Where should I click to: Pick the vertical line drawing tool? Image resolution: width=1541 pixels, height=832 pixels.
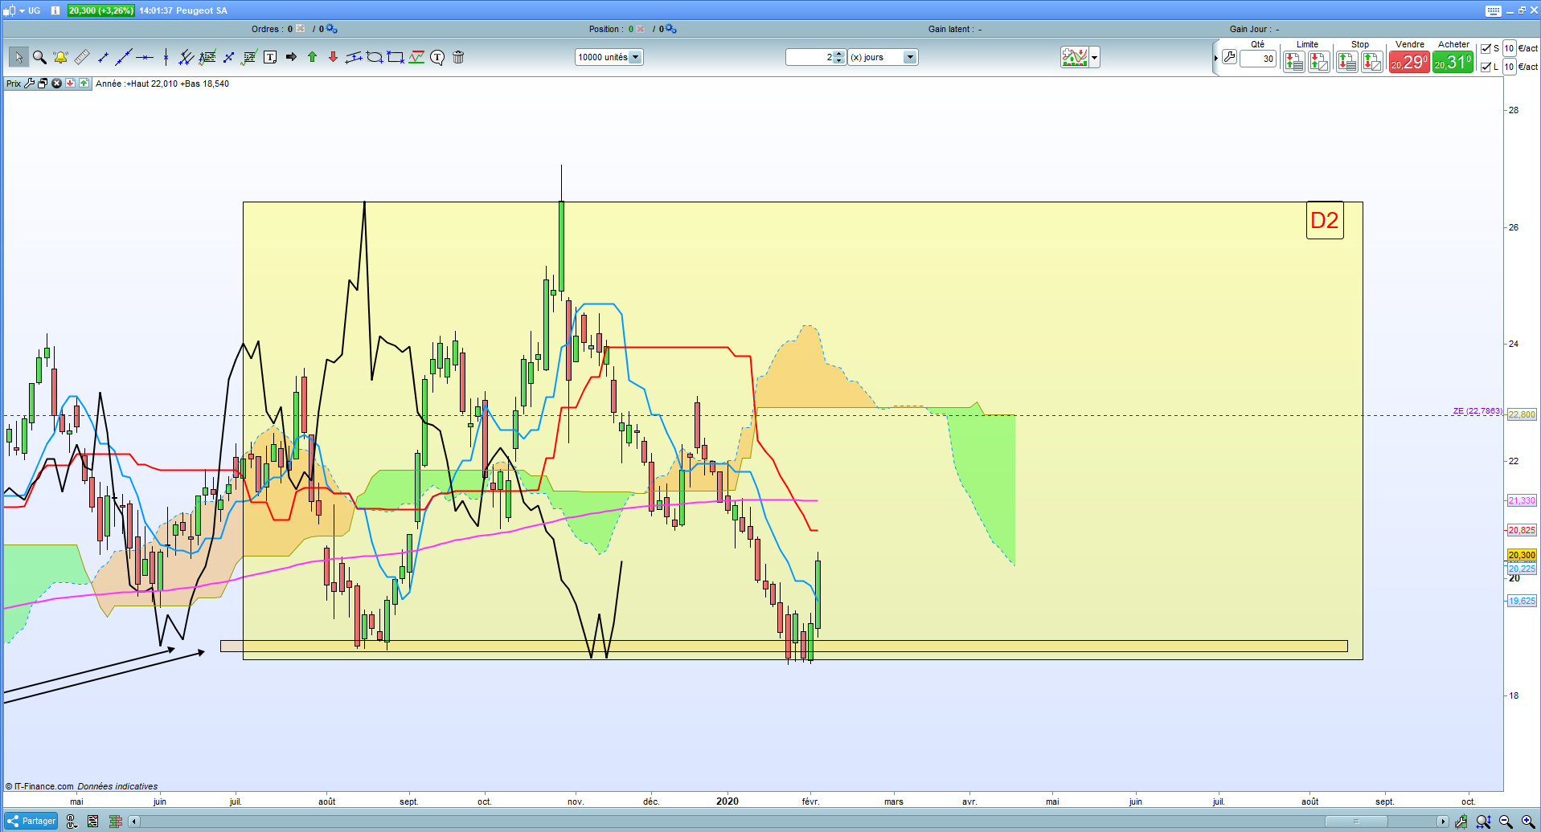pyautogui.click(x=166, y=57)
